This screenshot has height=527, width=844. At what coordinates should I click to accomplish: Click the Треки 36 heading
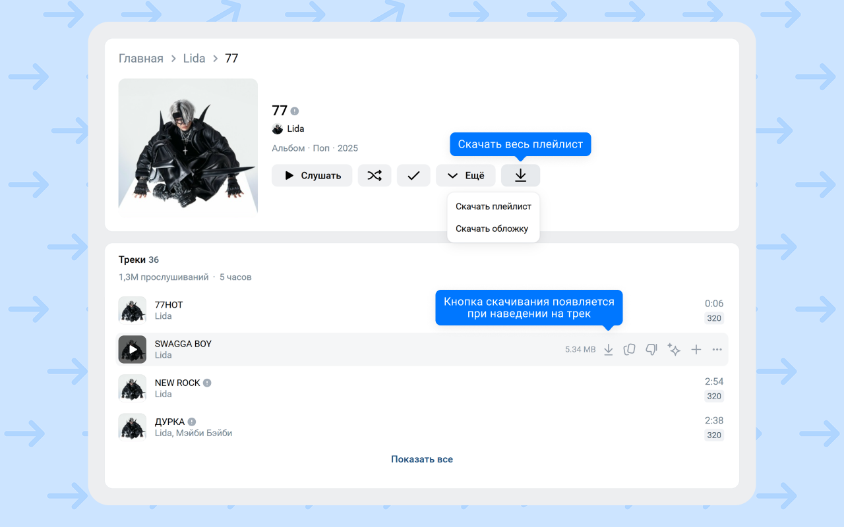pos(138,260)
